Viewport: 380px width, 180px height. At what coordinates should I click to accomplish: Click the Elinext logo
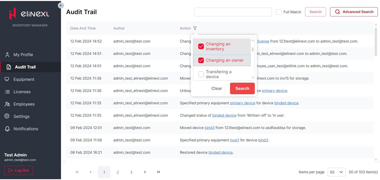pos(29,14)
